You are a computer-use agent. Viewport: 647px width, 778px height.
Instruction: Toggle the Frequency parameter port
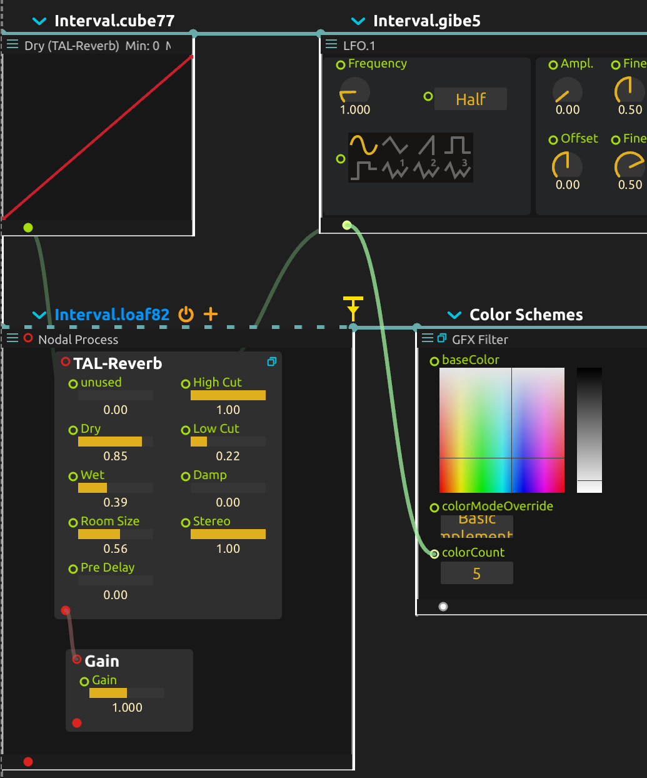point(341,64)
